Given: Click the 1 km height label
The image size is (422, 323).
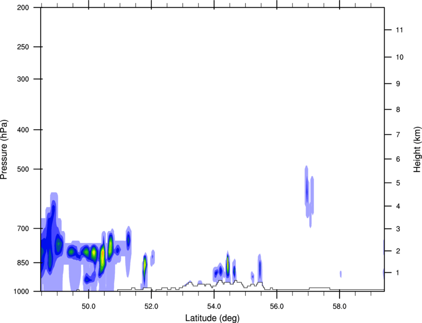Looking at the screenshot, I should tap(398, 273).
